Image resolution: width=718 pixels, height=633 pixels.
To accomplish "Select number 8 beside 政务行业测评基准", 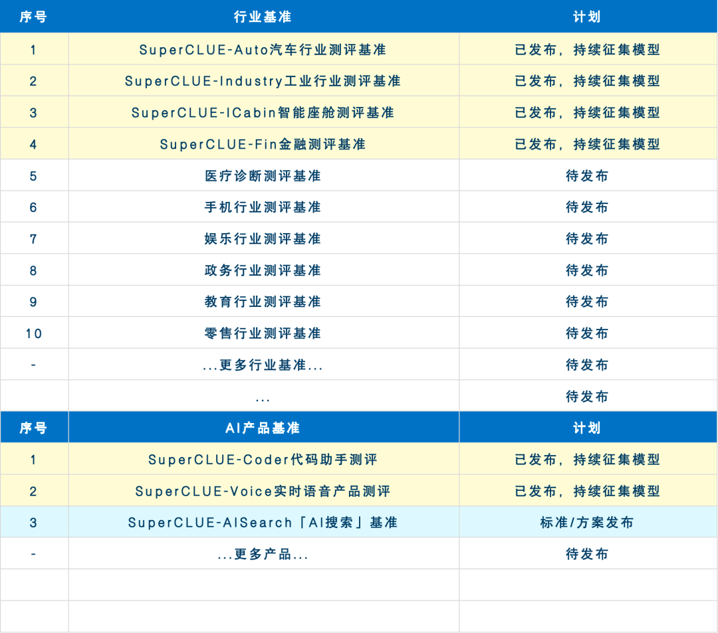I will click(33, 271).
